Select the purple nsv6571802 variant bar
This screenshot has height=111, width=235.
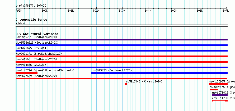220,95
